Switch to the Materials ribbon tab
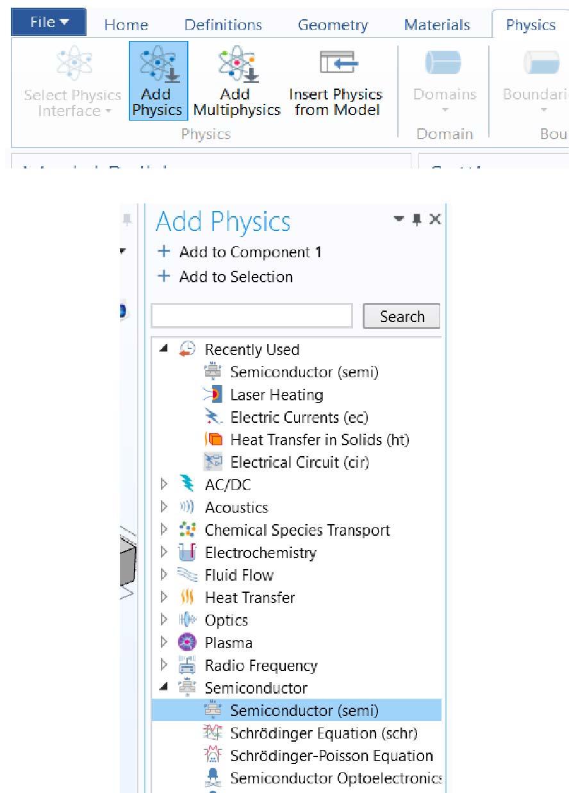 point(437,25)
